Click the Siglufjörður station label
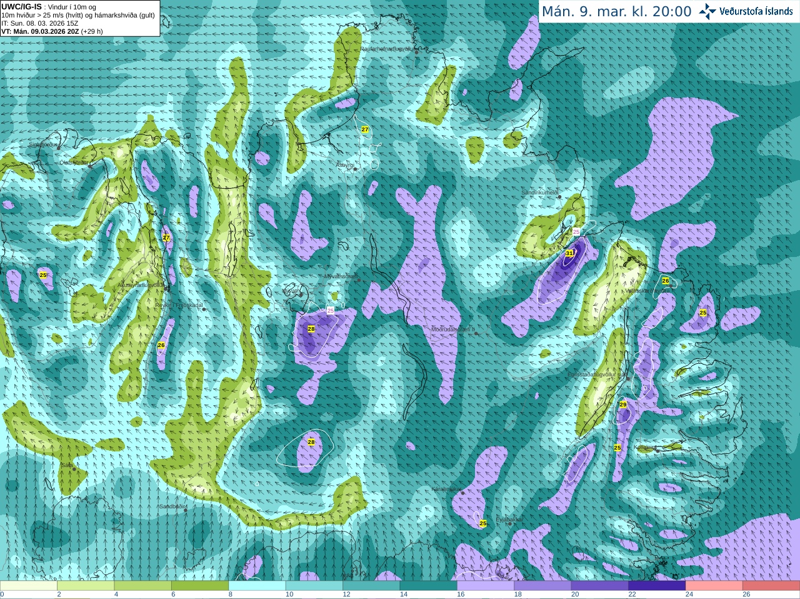Image resolution: width=800 pixels, height=599 pixels. (43, 144)
